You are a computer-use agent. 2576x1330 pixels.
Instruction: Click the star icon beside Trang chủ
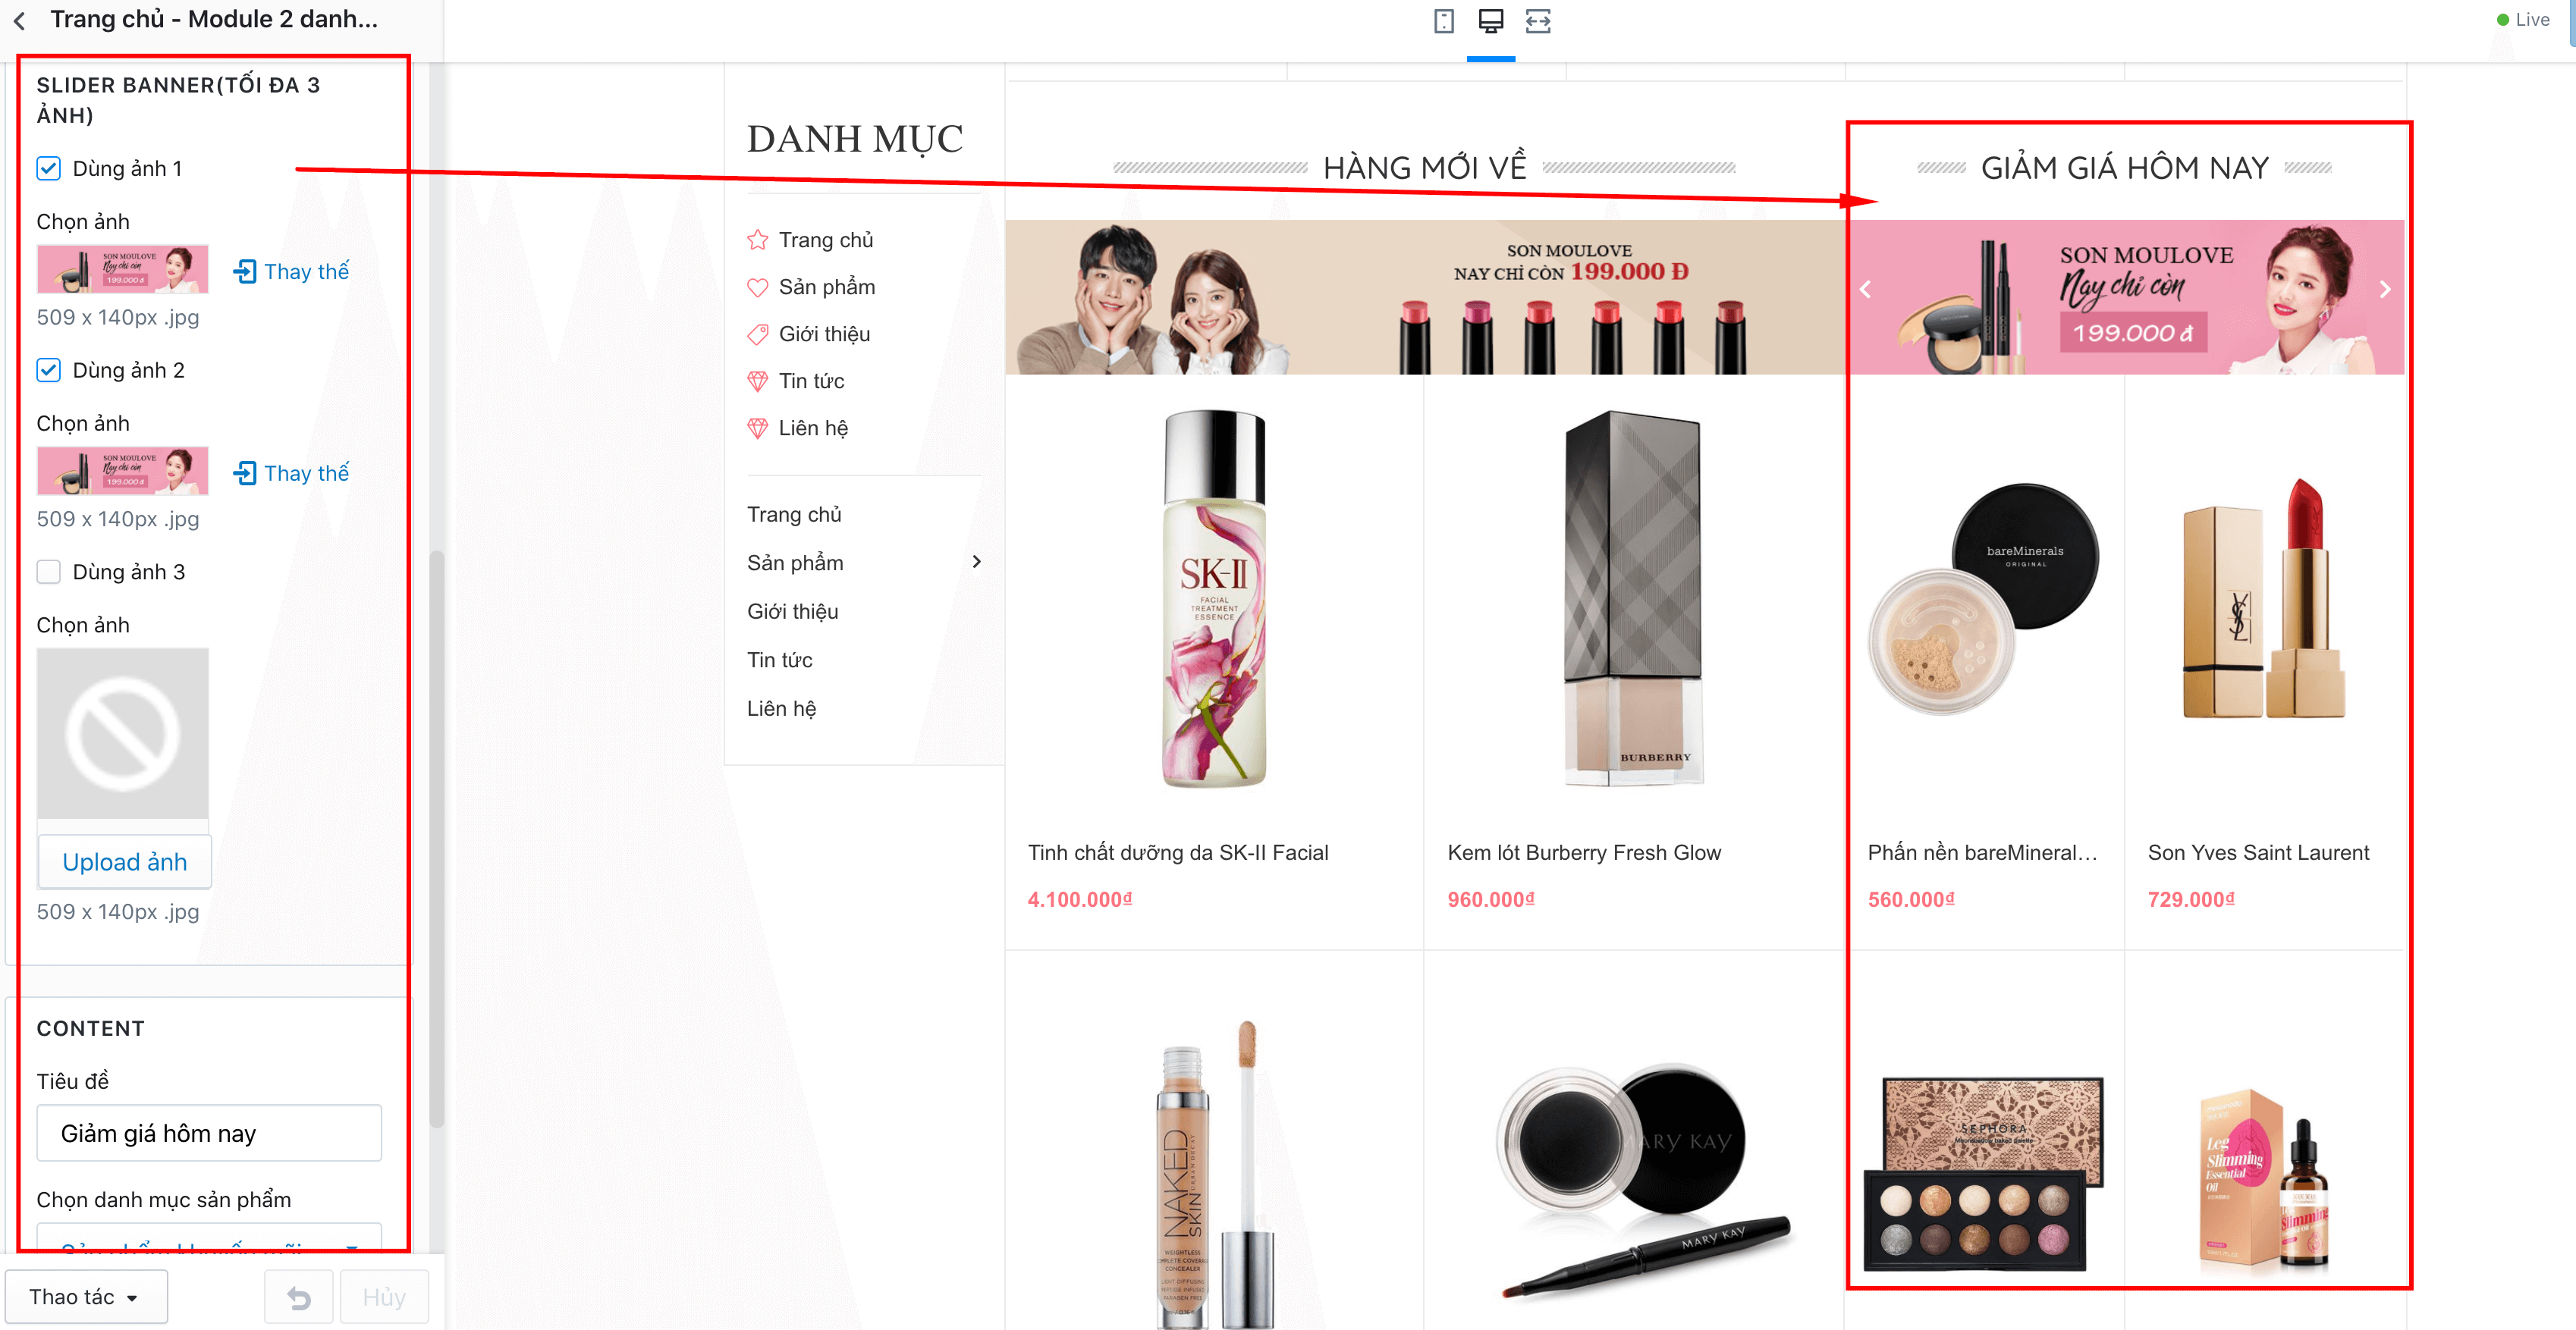[x=758, y=240]
